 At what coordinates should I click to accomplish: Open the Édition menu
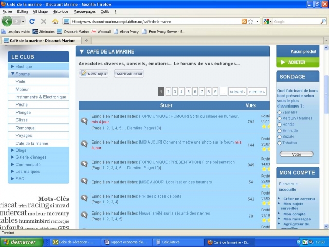pyautogui.click(x=23, y=12)
